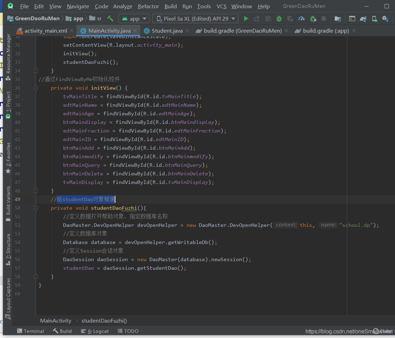Image resolution: width=395 pixels, height=338 pixels.
Task: Open the Layout Captures tool window
Action: [8, 299]
